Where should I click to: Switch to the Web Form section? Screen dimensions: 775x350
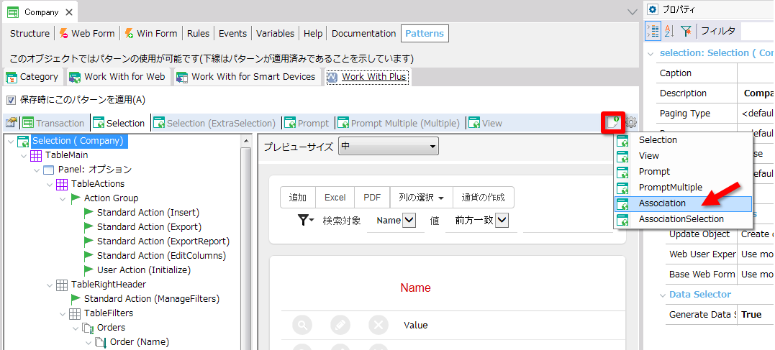[x=87, y=34]
